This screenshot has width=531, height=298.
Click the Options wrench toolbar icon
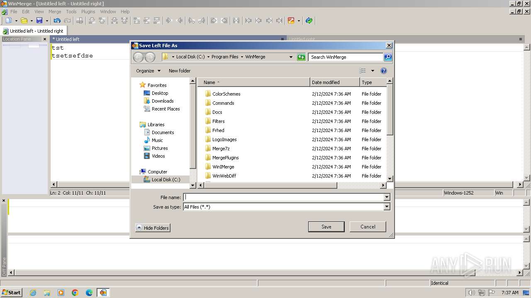pos(291,20)
